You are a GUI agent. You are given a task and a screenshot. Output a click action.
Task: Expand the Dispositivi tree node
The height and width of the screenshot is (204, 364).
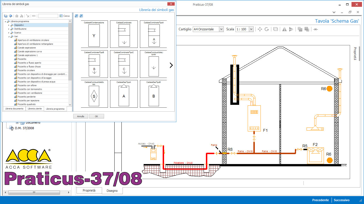[9, 25]
